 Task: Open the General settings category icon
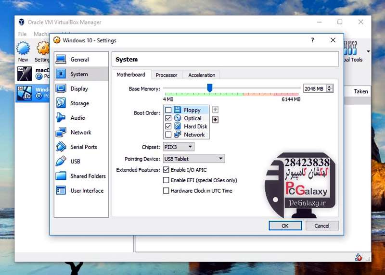point(61,60)
